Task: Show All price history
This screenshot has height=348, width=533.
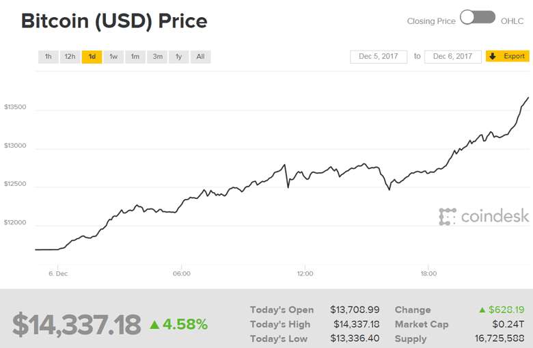Action: click(200, 57)
